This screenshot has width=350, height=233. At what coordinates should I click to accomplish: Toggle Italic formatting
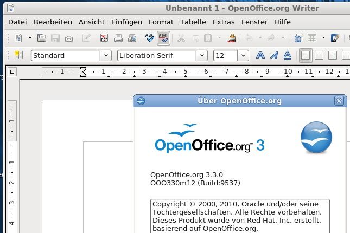point(274,55)
